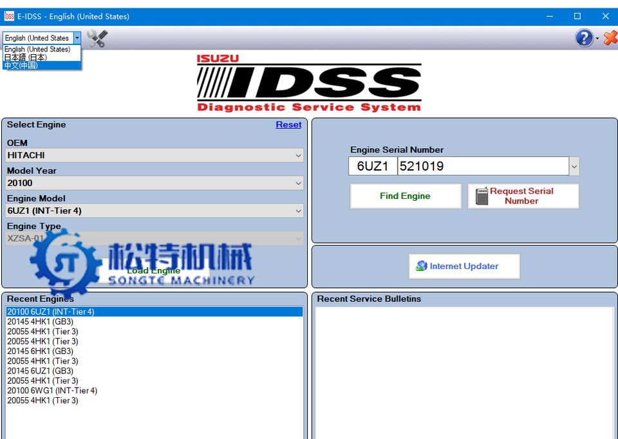Click the blue help question mark icon

tap(584, 38)
